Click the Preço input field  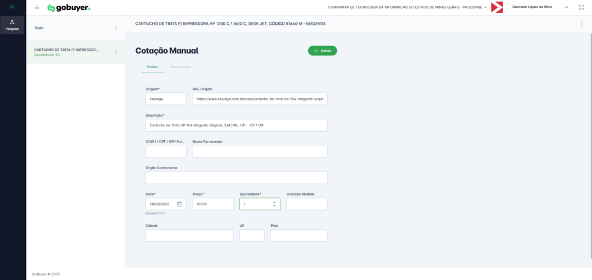[212, 204]
